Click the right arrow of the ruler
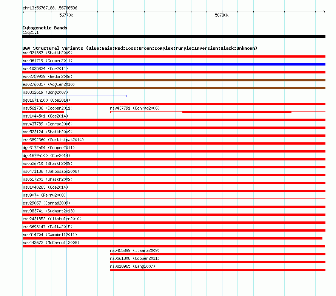 point(324,12)
